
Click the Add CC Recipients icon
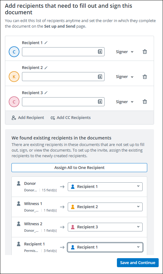point(53,118)
